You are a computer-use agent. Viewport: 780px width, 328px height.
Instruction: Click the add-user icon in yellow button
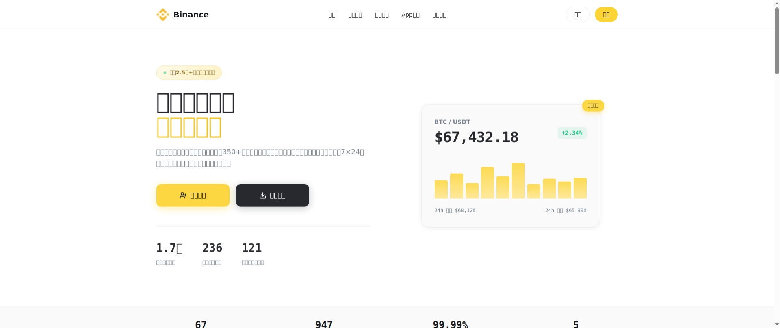coord(183,195)
